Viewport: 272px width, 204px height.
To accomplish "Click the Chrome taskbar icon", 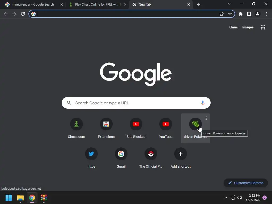I will tap(32, 198).
